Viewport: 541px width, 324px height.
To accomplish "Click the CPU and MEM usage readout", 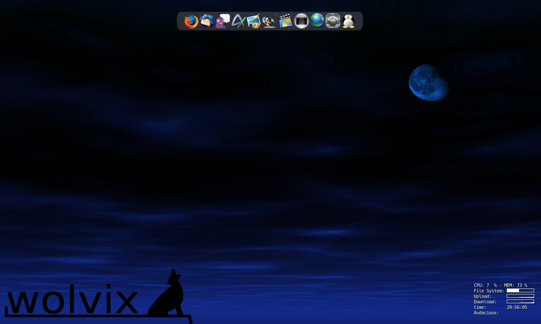I will (x=500, y=285).
